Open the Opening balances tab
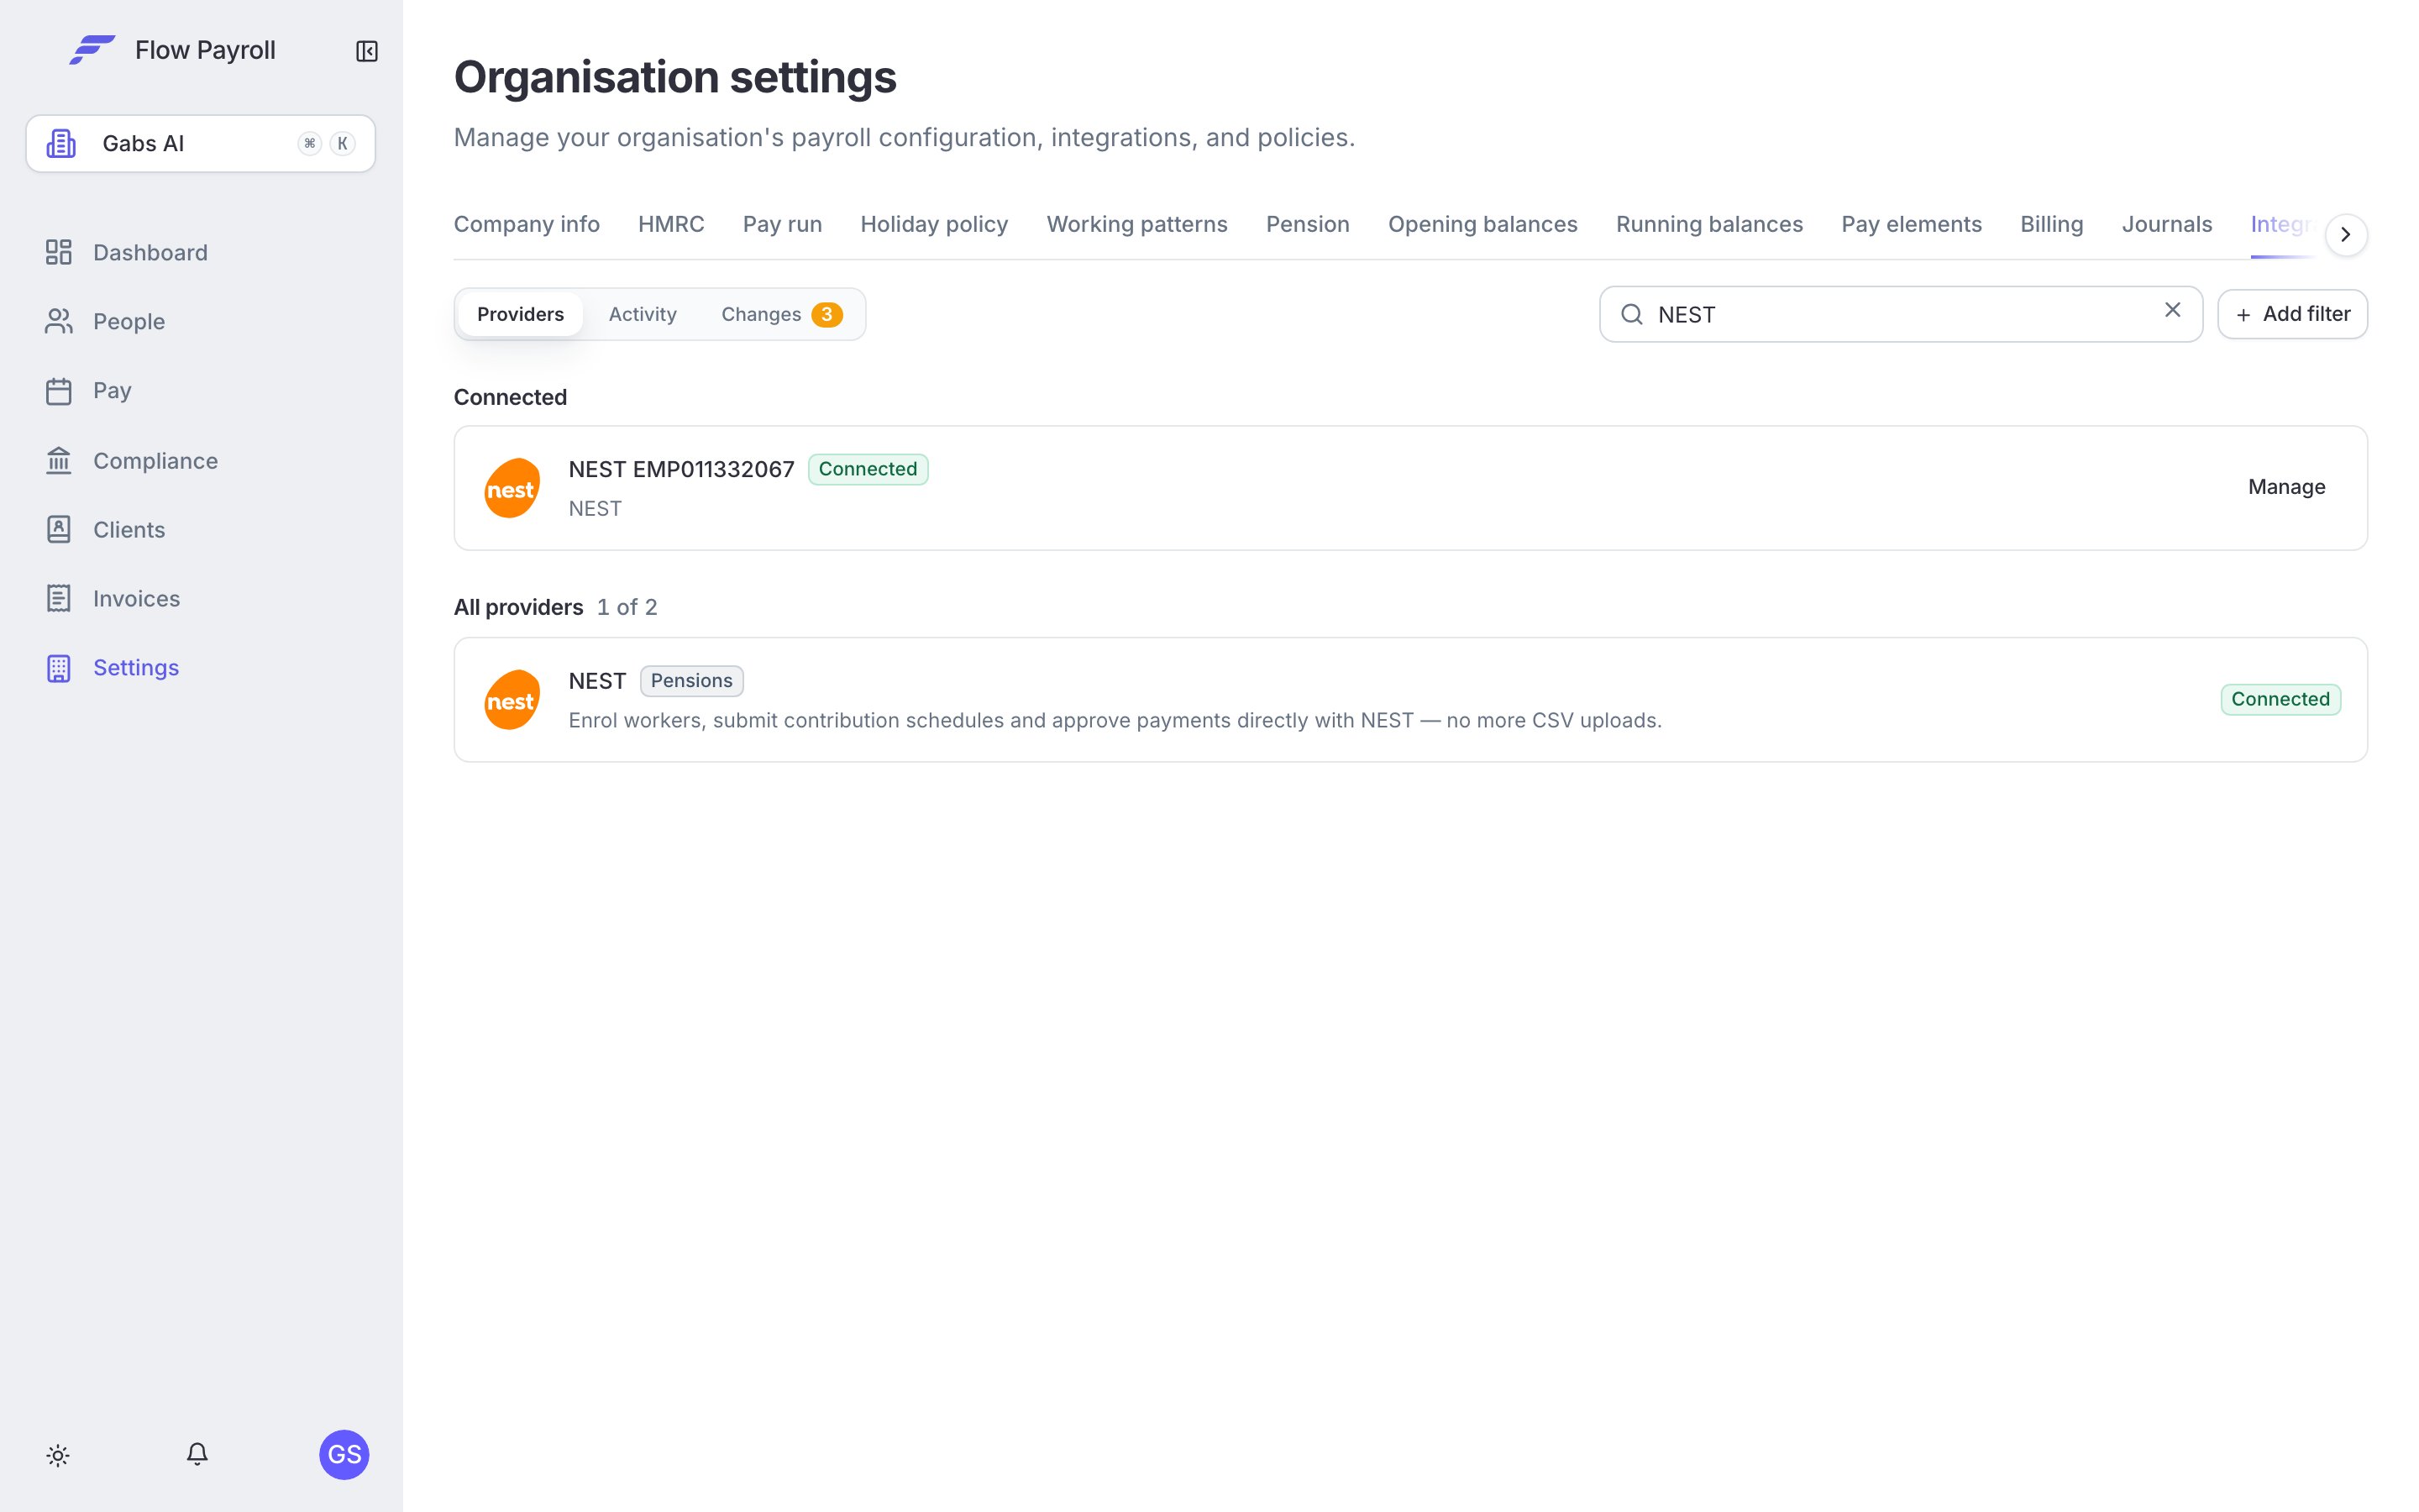 click(1482, 224)
